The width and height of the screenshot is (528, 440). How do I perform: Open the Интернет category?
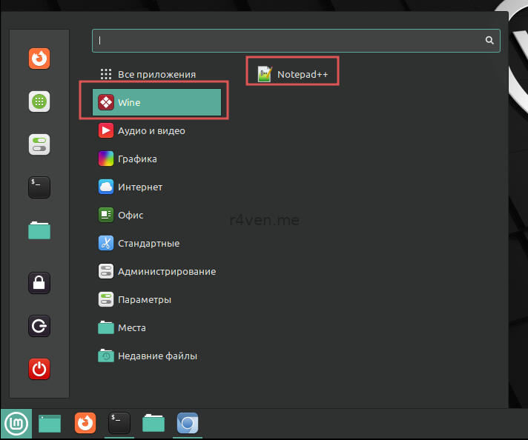139,187
